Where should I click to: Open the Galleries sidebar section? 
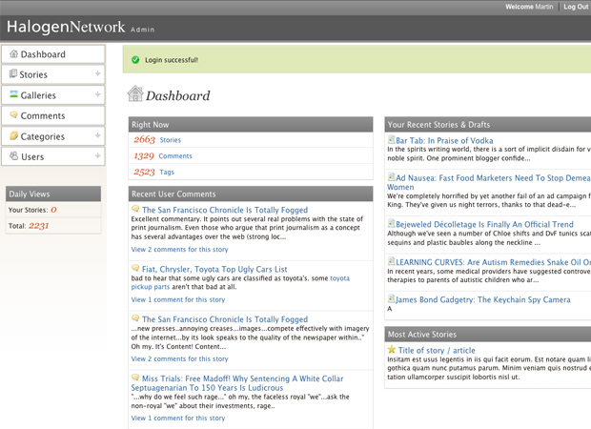[53, 95]
